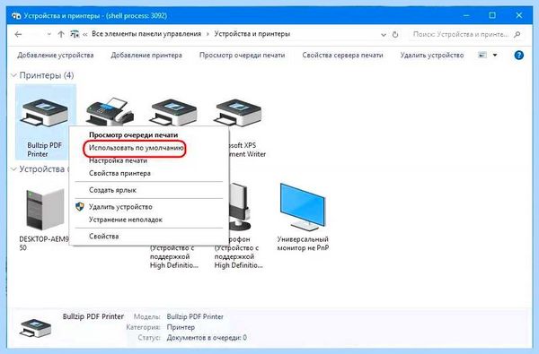
Task: Click Документов в очереди: 0 status text
Action: [x=207, y=338]
